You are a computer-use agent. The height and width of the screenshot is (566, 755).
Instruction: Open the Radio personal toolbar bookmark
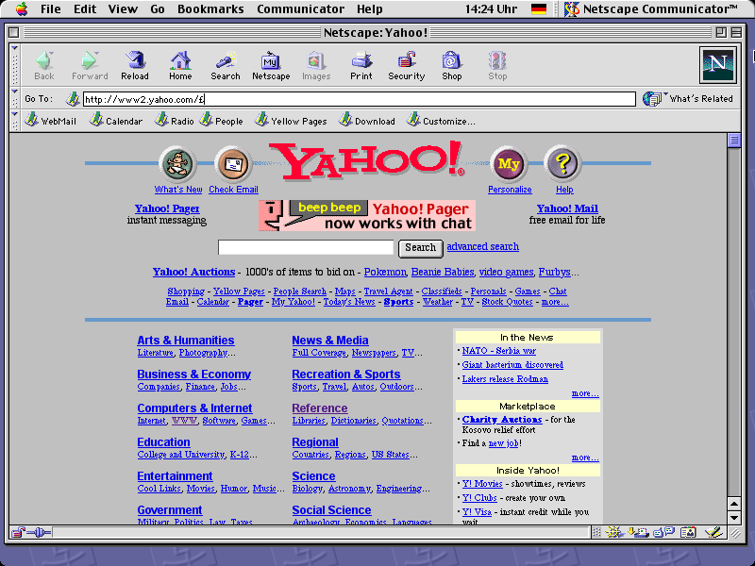tap(174, 121)
